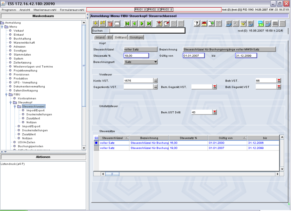Open the Formularauswahl menu
The height and width of the screenshot is (211, 291).
72,10
